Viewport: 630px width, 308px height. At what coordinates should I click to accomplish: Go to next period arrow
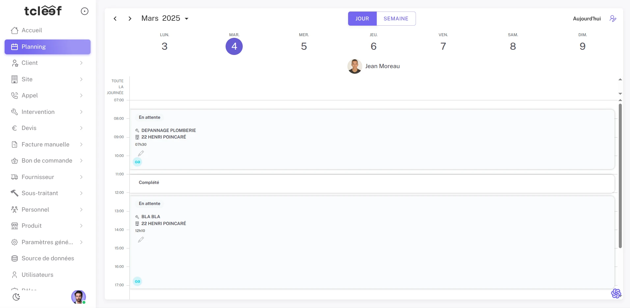point(130,19)
